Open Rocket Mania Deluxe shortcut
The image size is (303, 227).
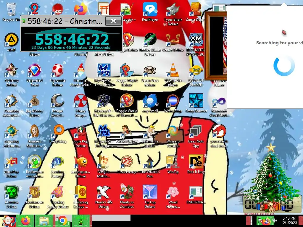click(x=150, y=40)
